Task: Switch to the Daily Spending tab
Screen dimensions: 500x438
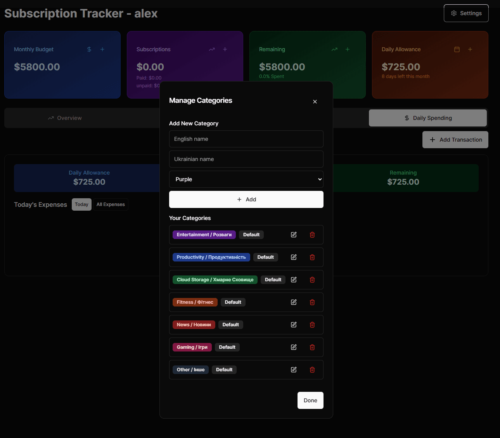Action: coord(428,118)
